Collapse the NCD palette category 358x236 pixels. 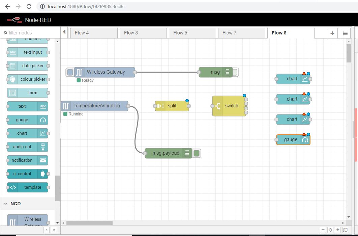6,204
